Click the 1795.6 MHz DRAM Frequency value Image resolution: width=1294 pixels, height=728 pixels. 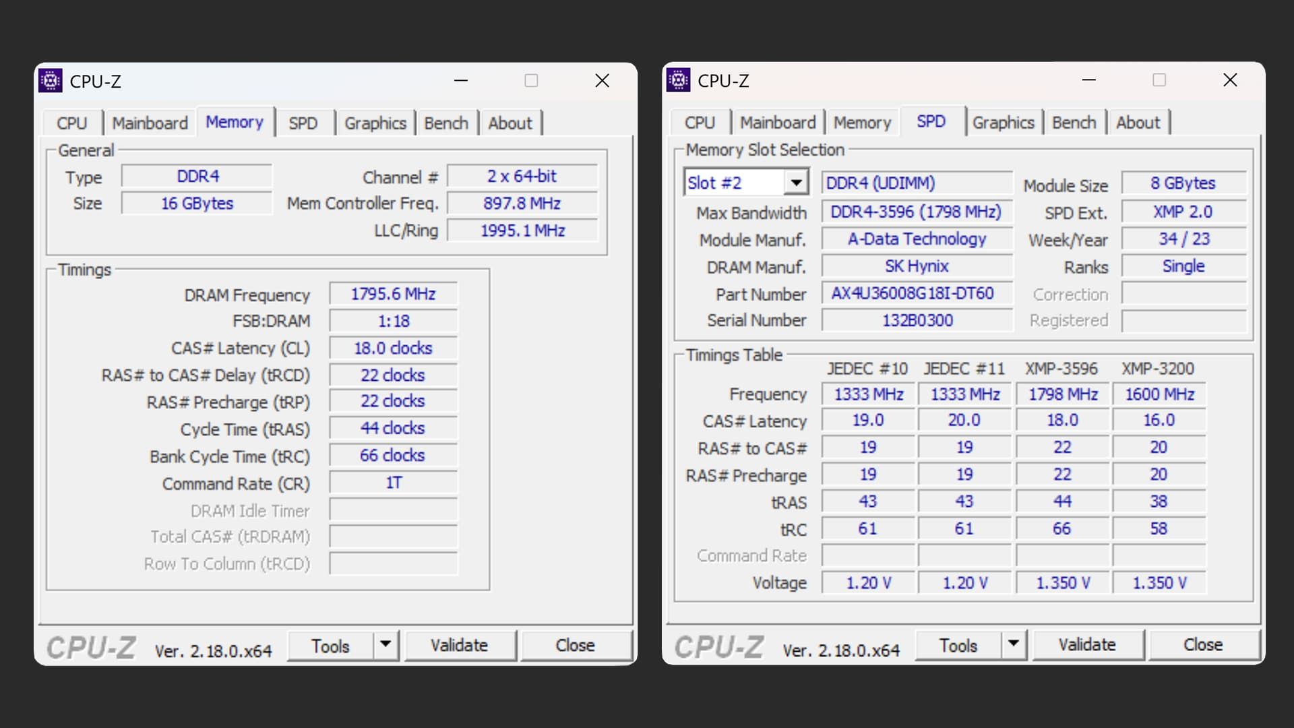tap(394, 295)
